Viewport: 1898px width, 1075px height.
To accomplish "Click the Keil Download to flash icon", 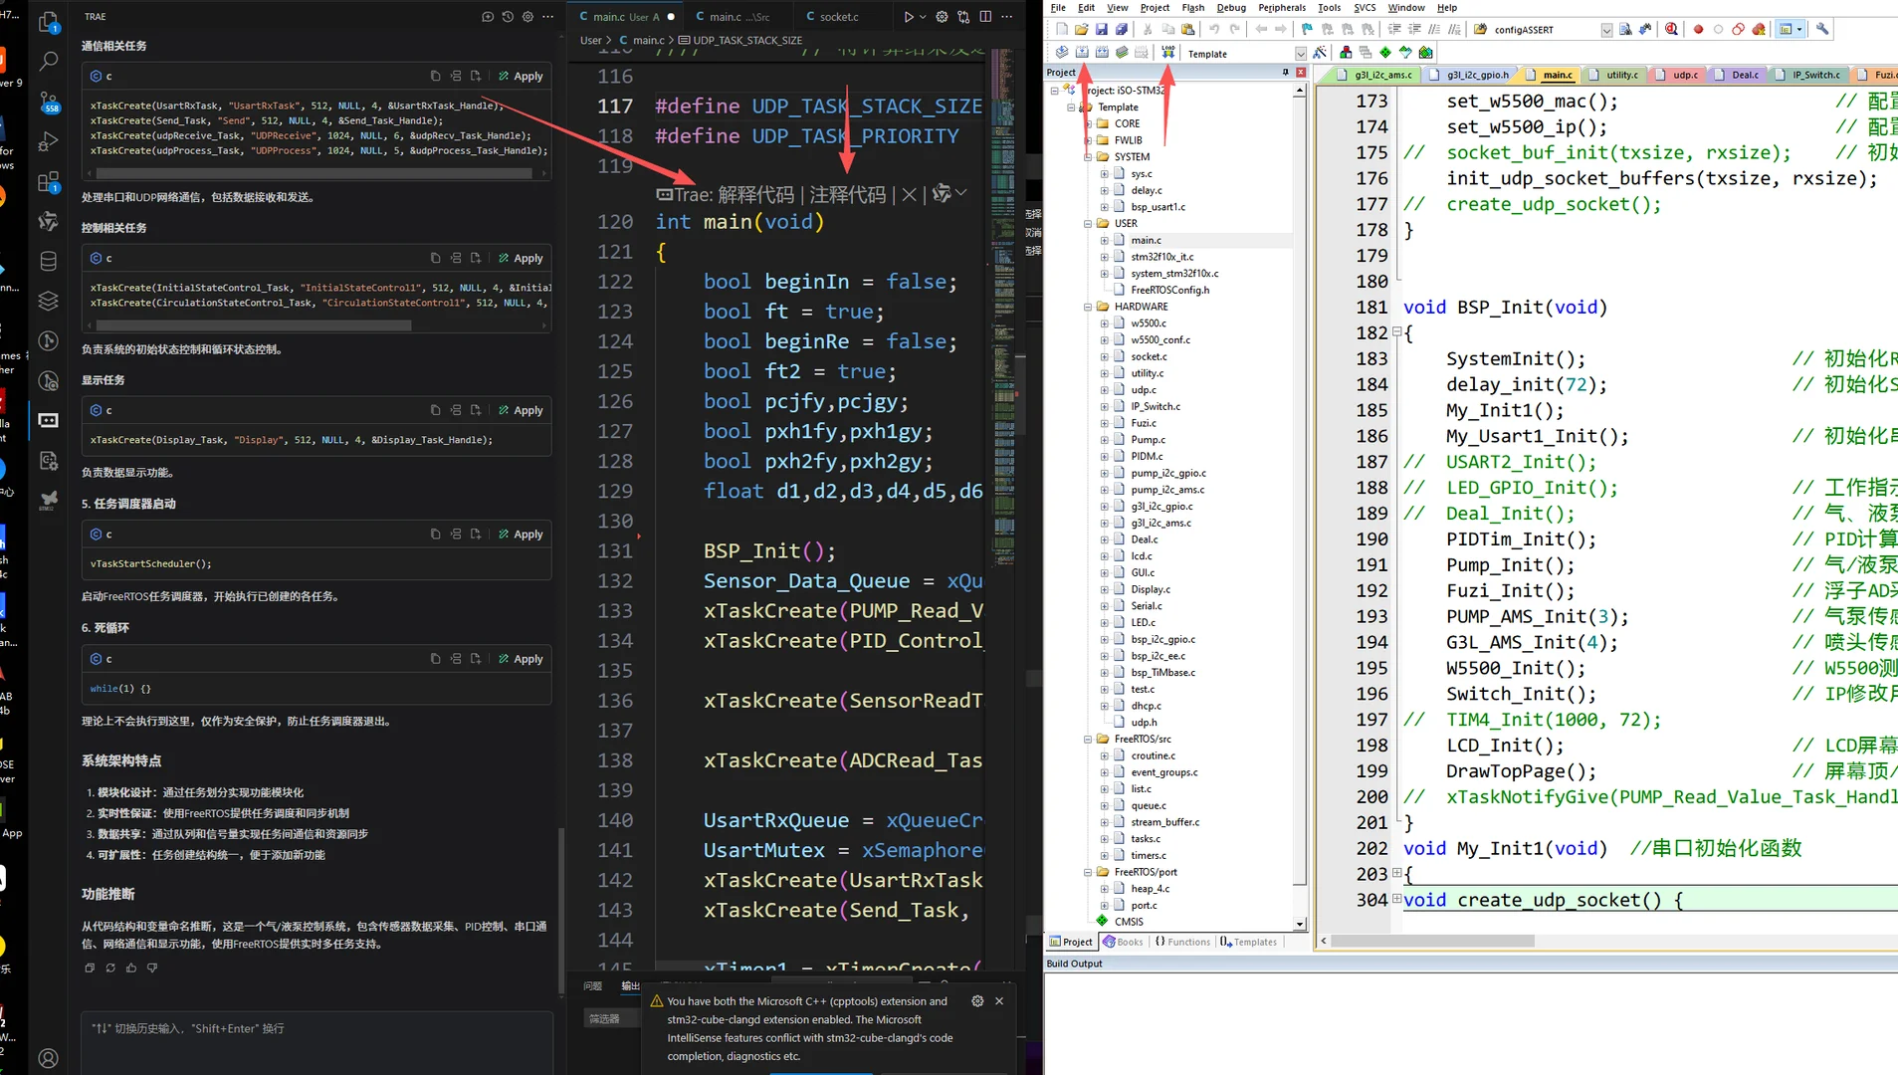I will (x=1167, y=53).
